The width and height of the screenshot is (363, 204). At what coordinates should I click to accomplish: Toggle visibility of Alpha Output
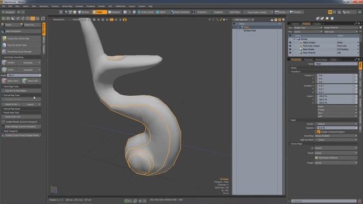tap(290, 42)
